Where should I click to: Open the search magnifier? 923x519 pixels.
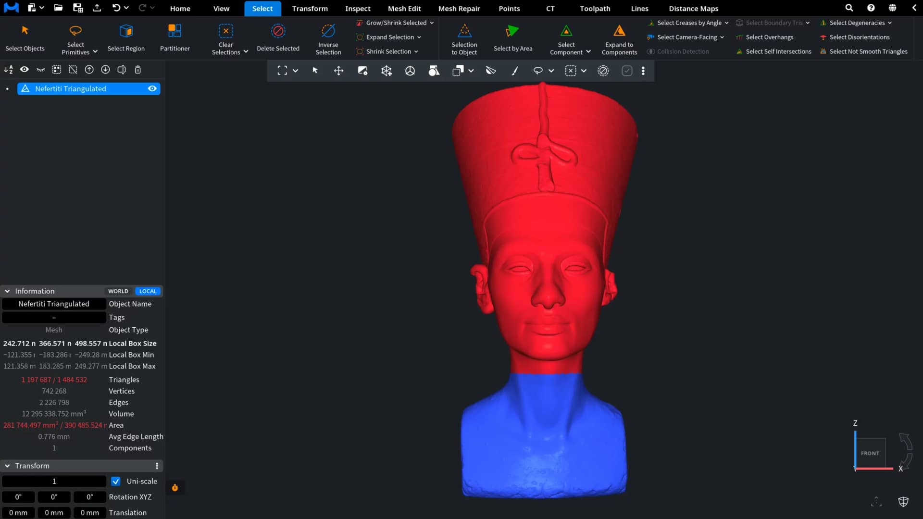click(x=849, y=8)
